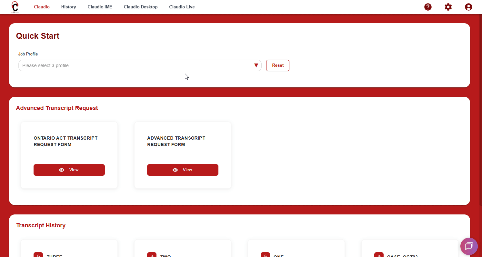
Task: Expand the Job Profile dropdown arrow
Action: point(256,65)
